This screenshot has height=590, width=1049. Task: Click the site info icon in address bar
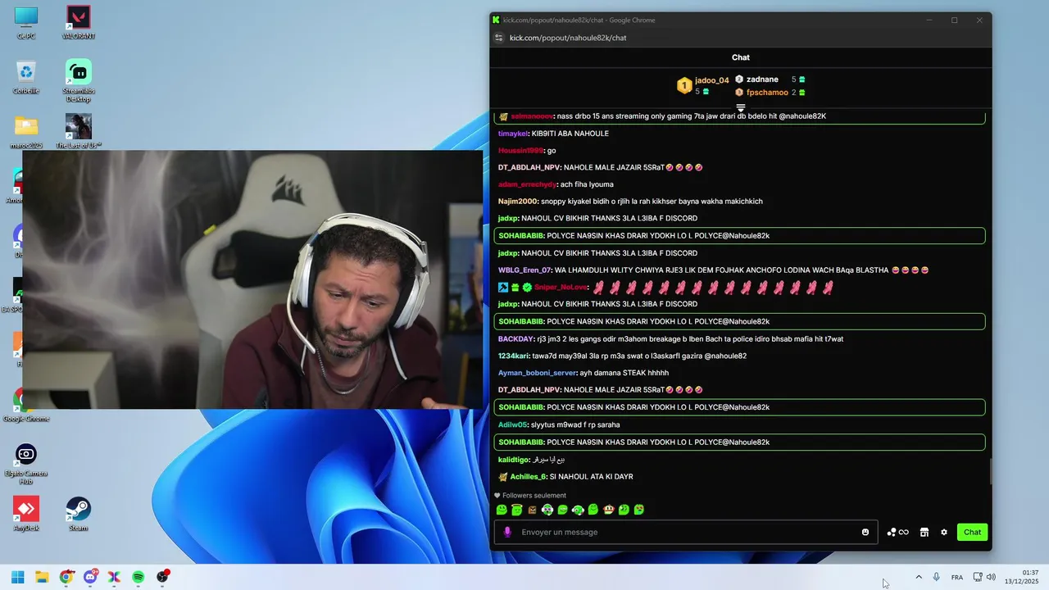point(498,38)
